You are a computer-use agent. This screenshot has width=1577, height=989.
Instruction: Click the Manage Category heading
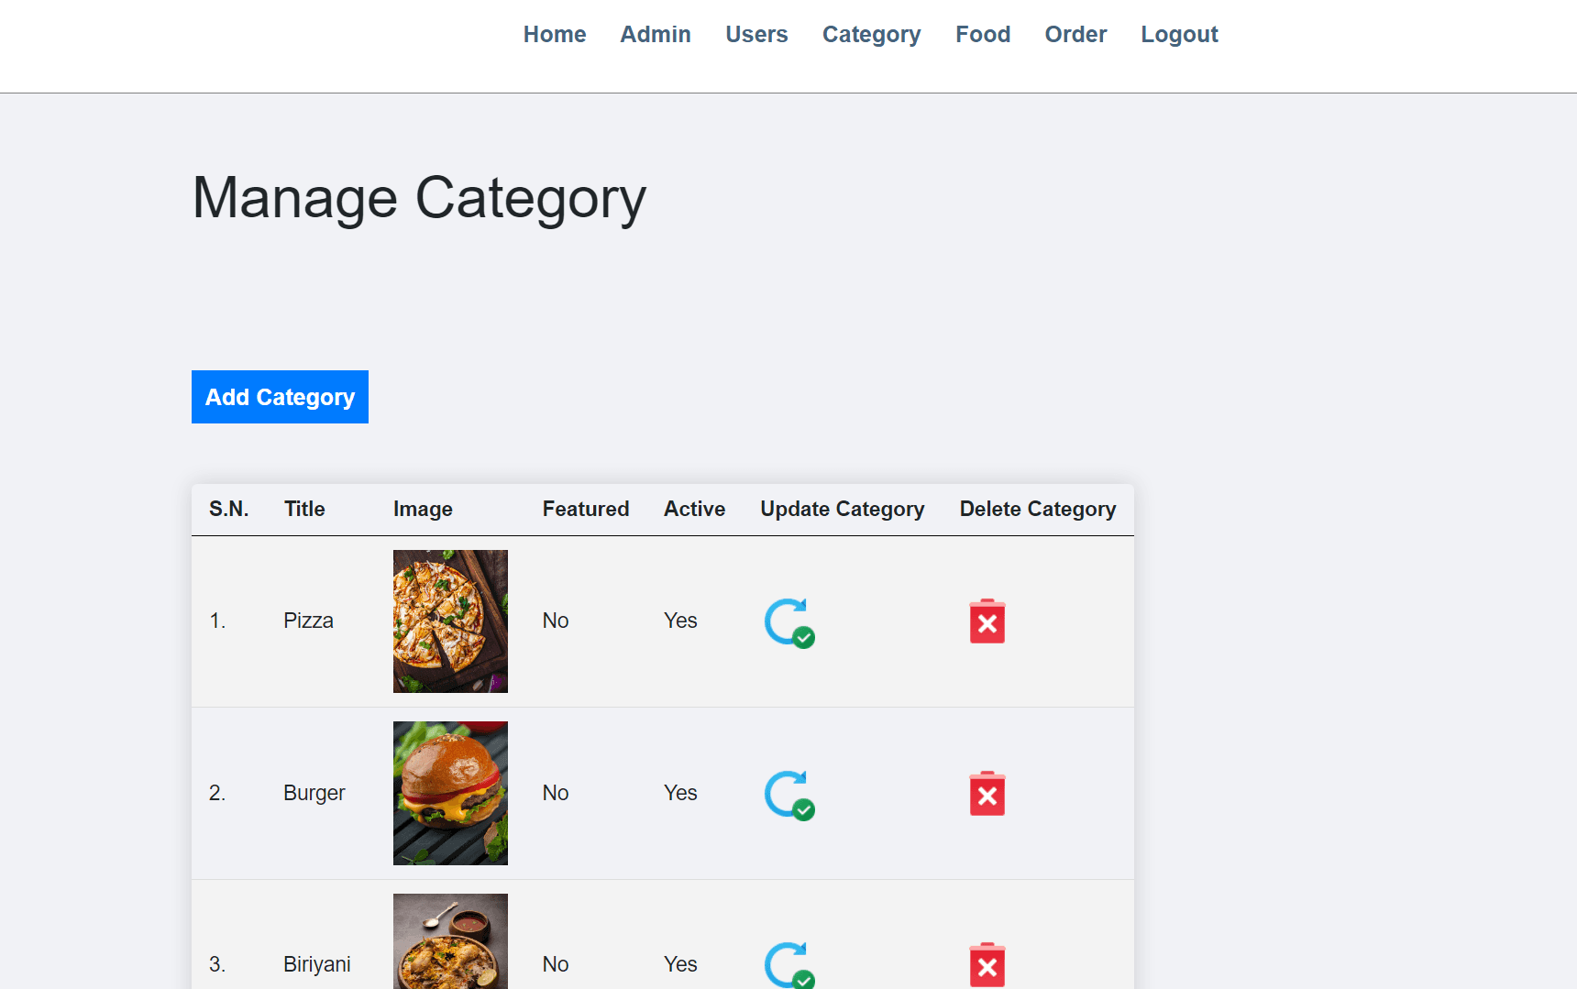[419, 198]
